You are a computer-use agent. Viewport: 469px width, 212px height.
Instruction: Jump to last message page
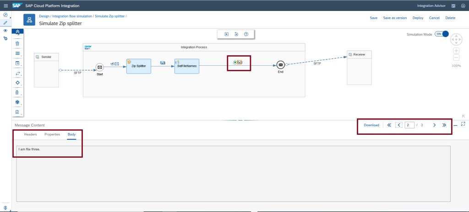(444, 125)
